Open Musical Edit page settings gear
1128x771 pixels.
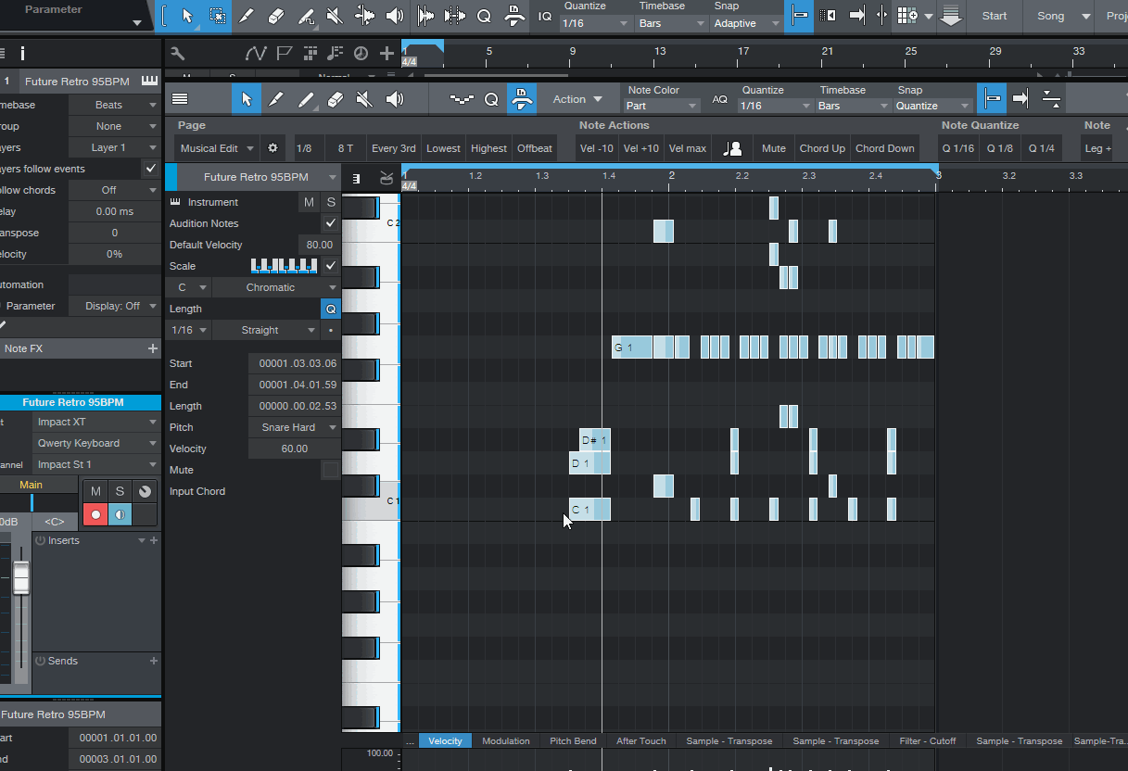(x=272, y=148)
